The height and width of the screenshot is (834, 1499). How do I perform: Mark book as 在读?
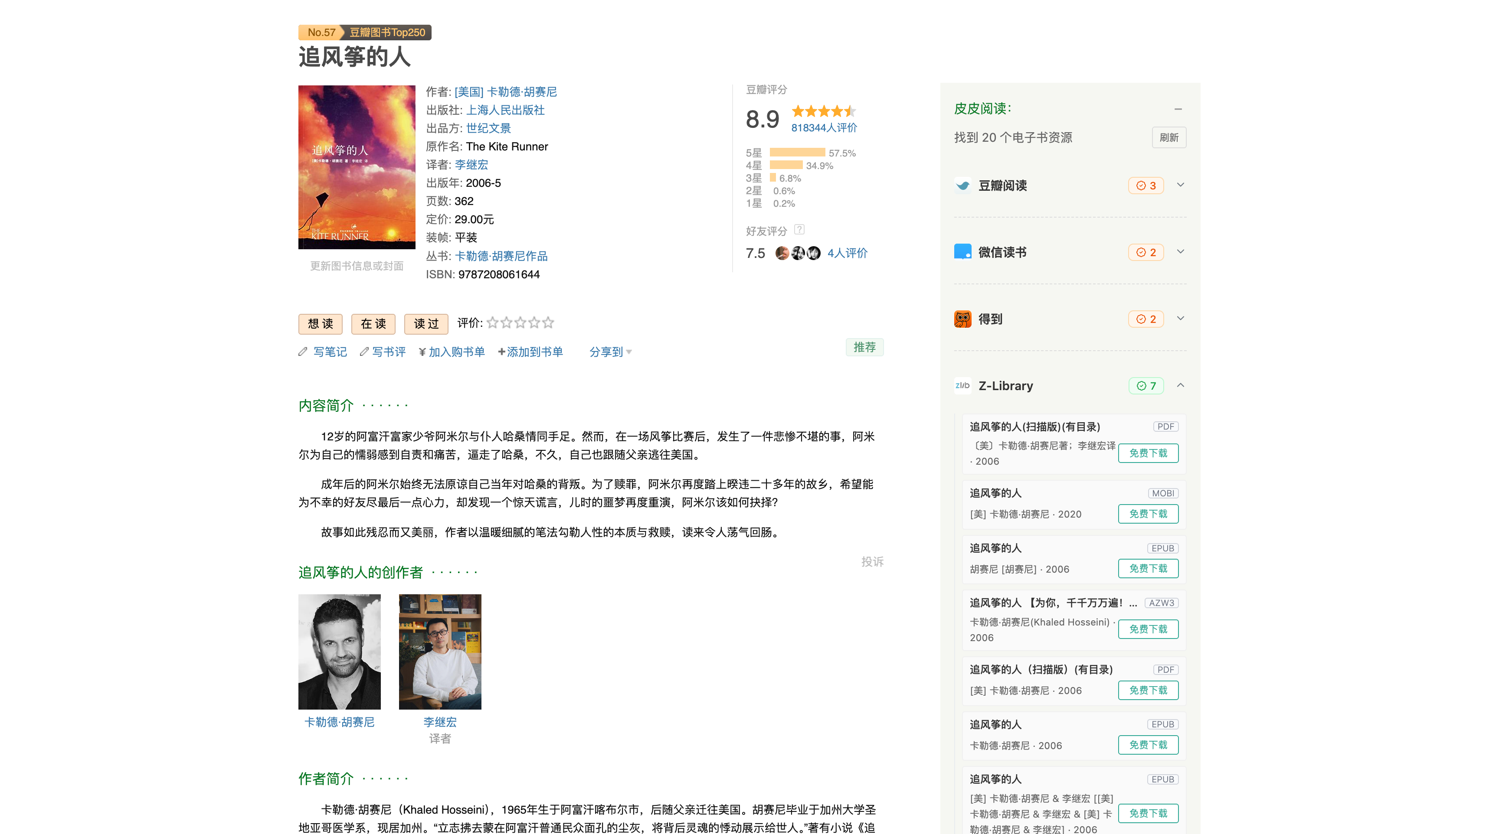(373, 324)
